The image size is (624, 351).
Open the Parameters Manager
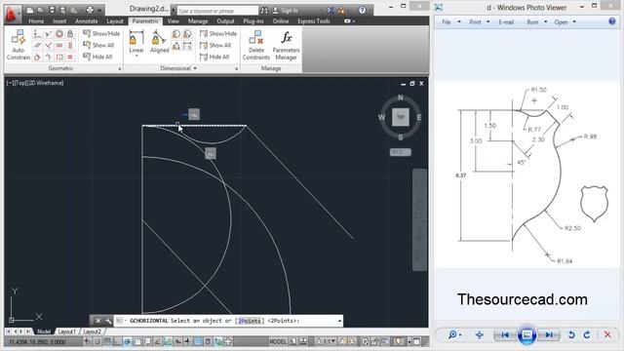point(286,46)
